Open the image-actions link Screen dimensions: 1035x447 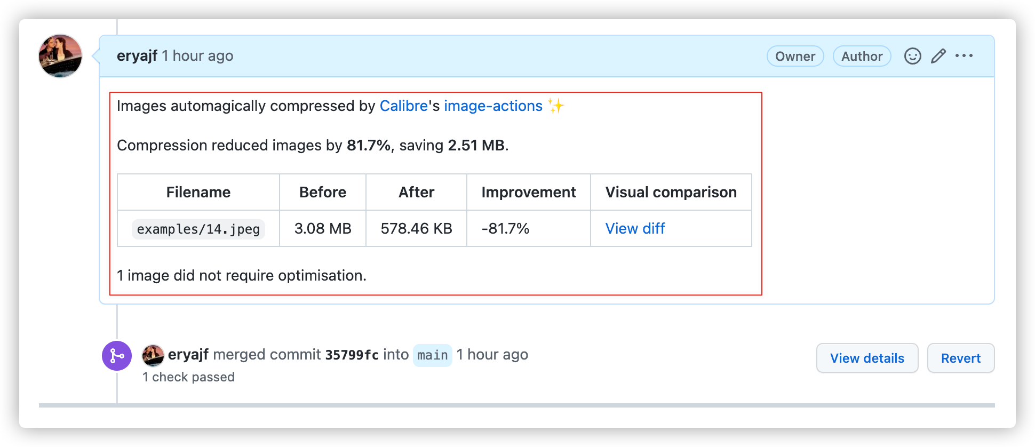[493, 106]
